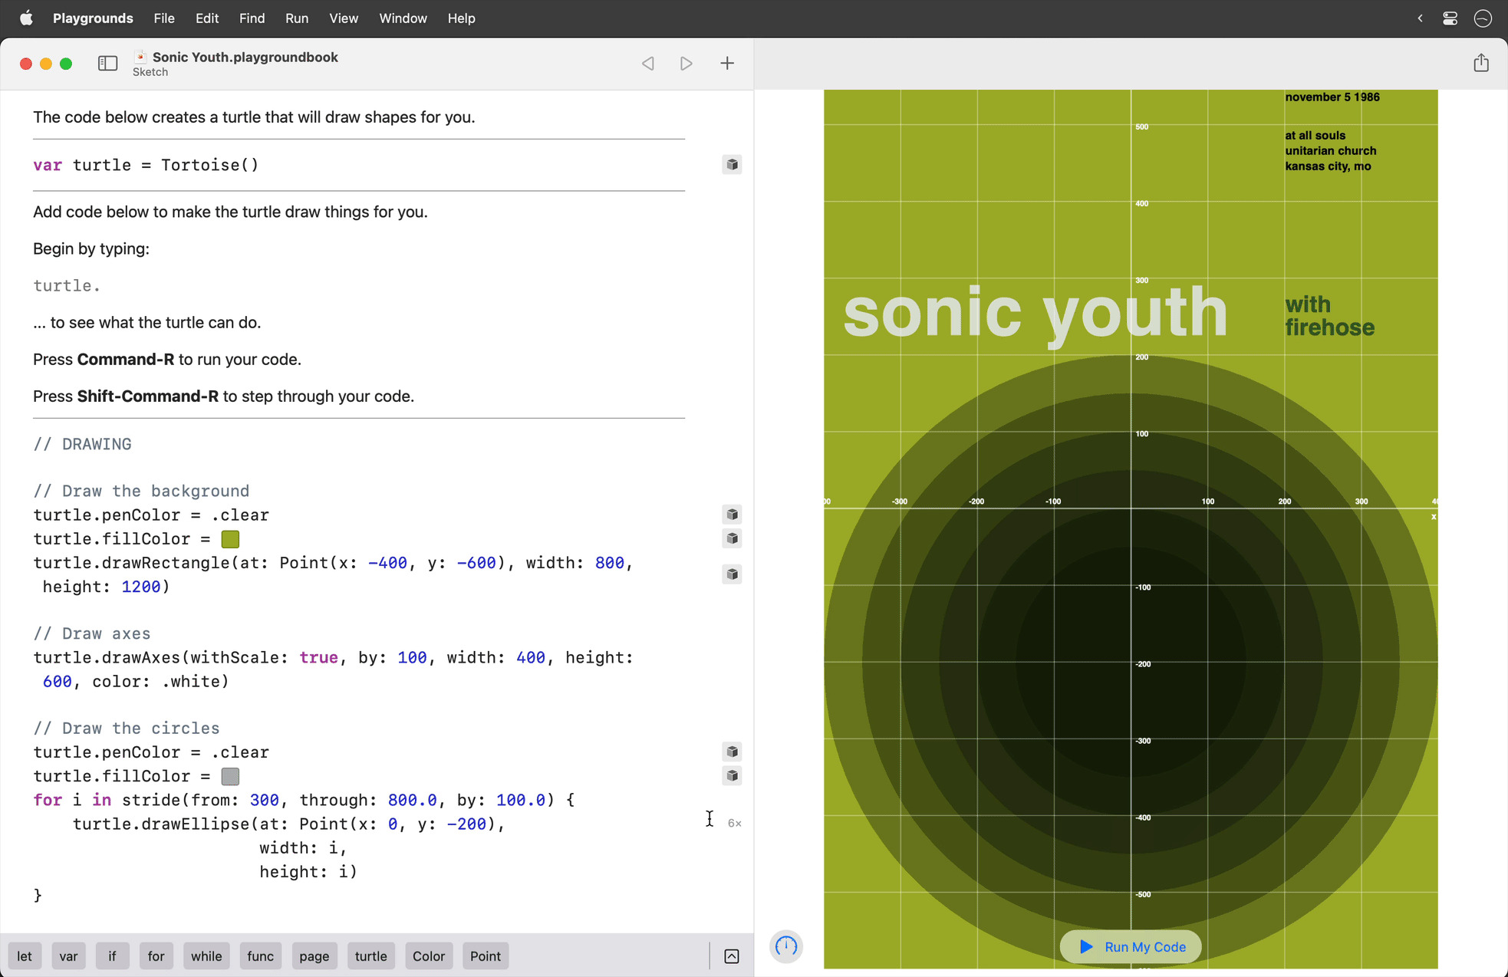The image size is (1508, 977).
Task: Click the back navigation arrow in toolbar
Action: pos(647,63)
